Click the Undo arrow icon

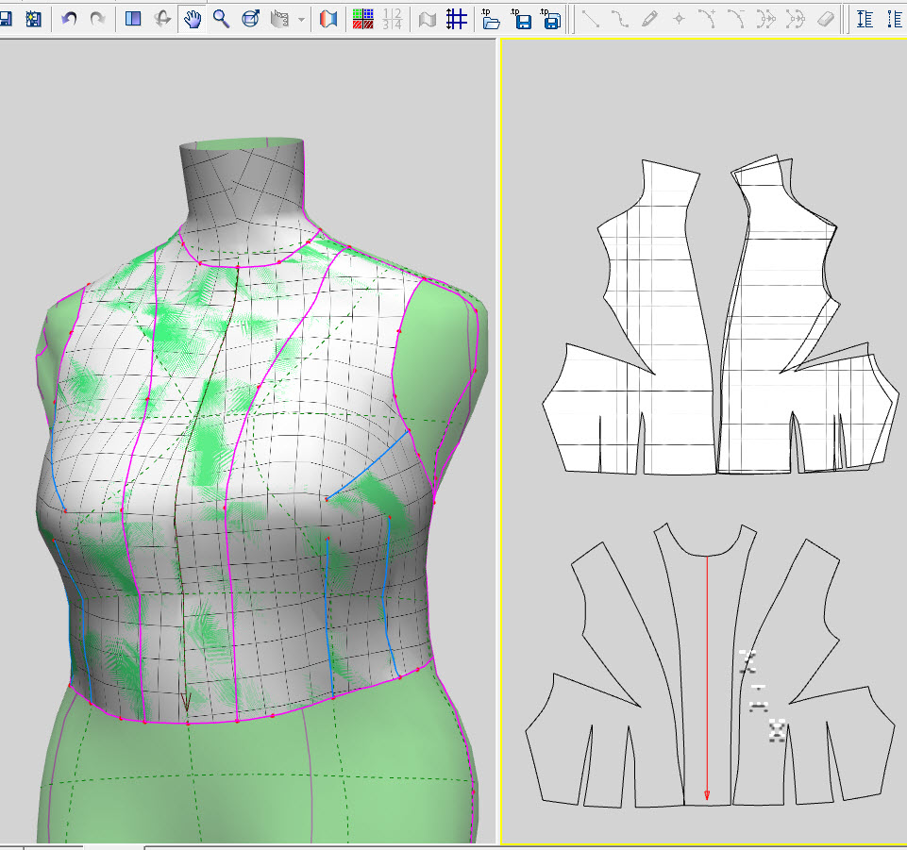point(69,19)
